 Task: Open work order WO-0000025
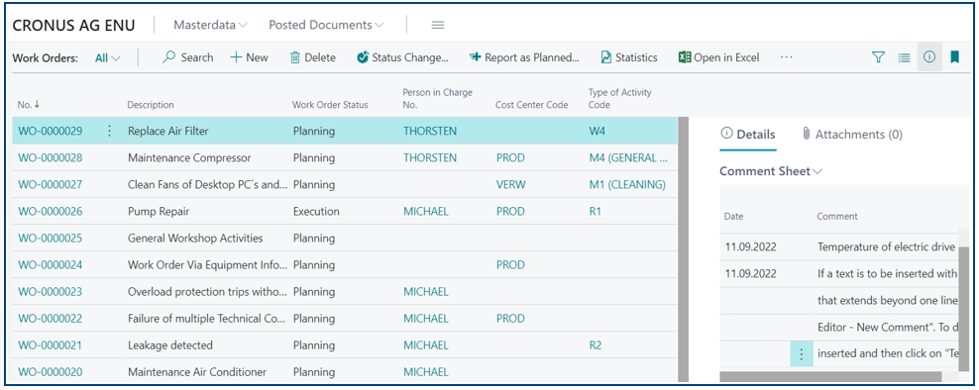coord(50,239)
